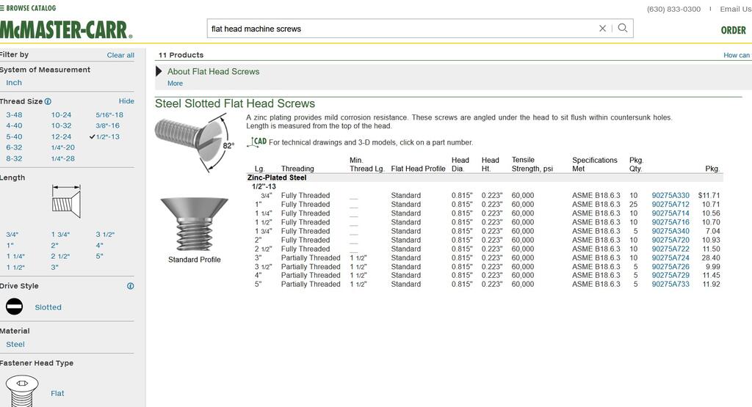The height and width of the screenshot is (407, 752).
Task: Click the How can link
Action: (x=737, y=55)
